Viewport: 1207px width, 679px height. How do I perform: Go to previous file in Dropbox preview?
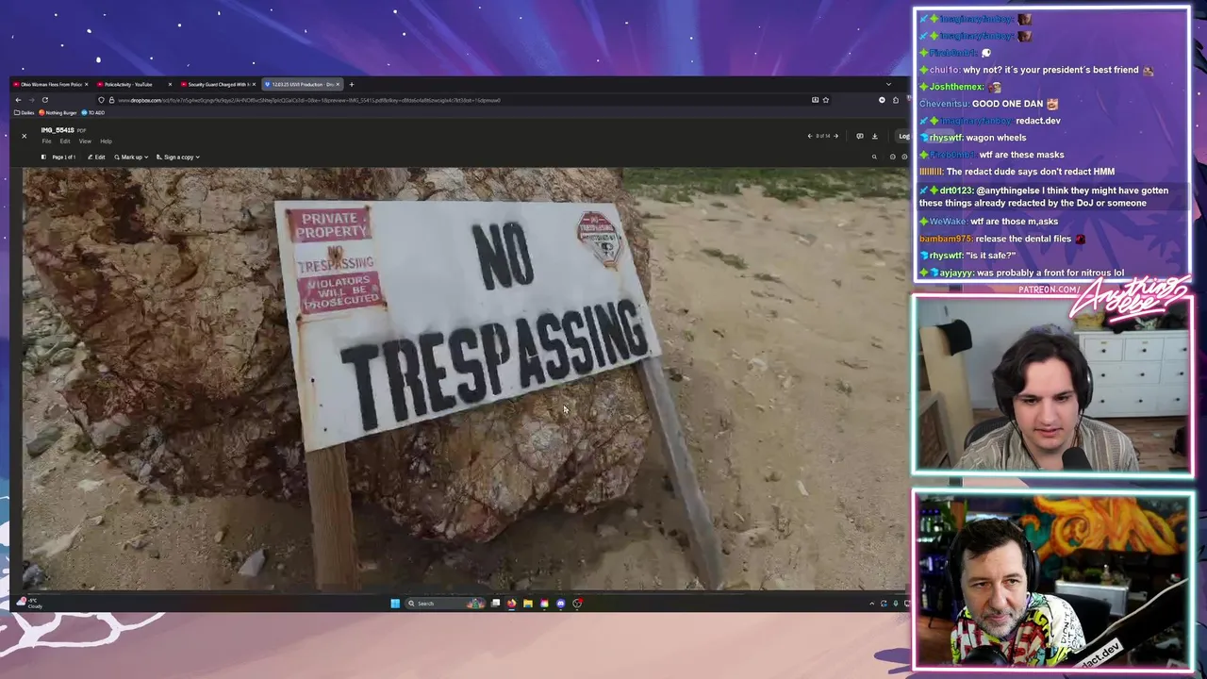coord(810,136)
